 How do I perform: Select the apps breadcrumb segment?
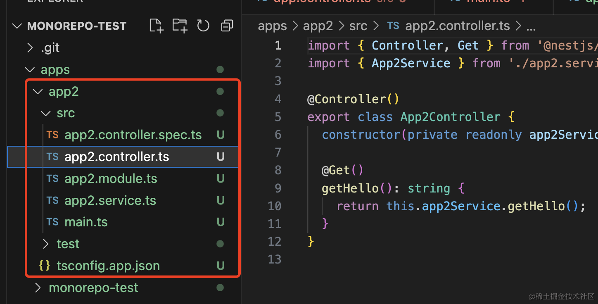(x=272, y=26)
